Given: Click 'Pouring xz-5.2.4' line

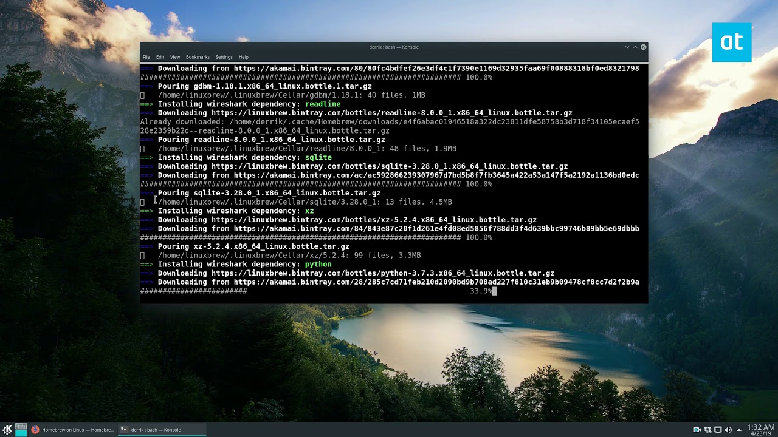Looking at the screenshot, I should [253, 246].
